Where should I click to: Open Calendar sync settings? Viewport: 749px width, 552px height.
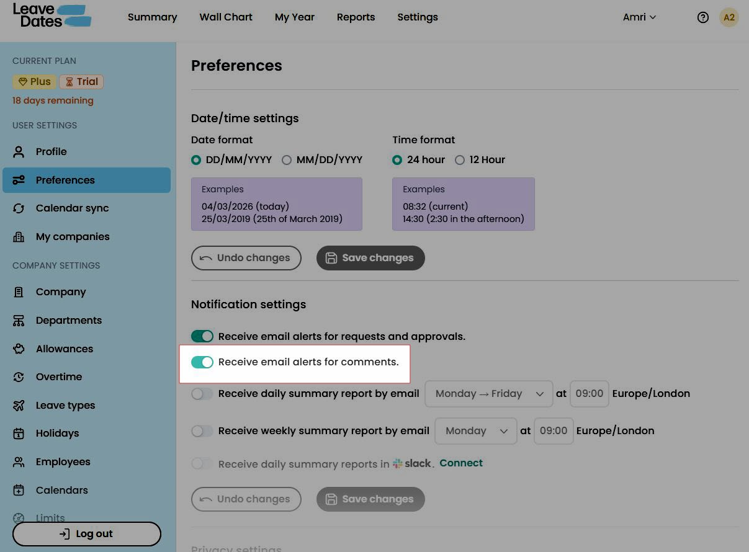pyautogui.click(x=86, y=208)
